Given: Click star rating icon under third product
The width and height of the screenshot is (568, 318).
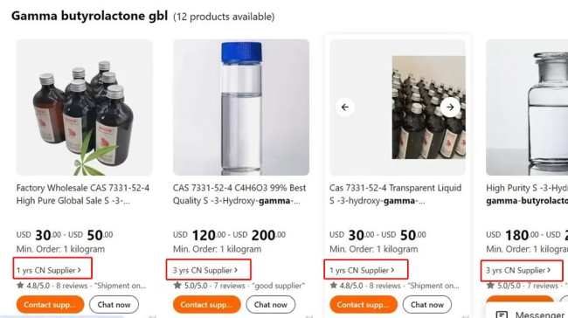Looking at the screenshot, I should point(334,286).
